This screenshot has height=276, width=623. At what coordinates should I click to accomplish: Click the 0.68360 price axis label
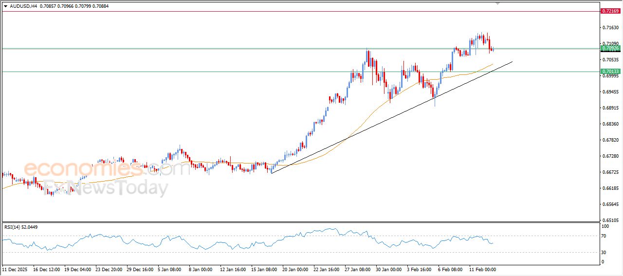(x=610, y=124)
